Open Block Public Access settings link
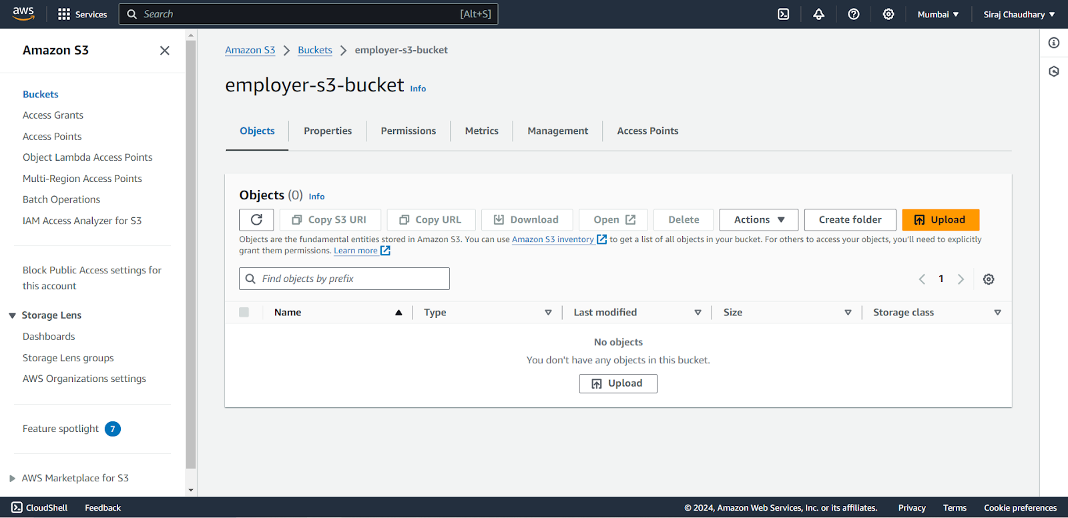The width and height of the screenshot is (1068, 518). coord(92,278)
